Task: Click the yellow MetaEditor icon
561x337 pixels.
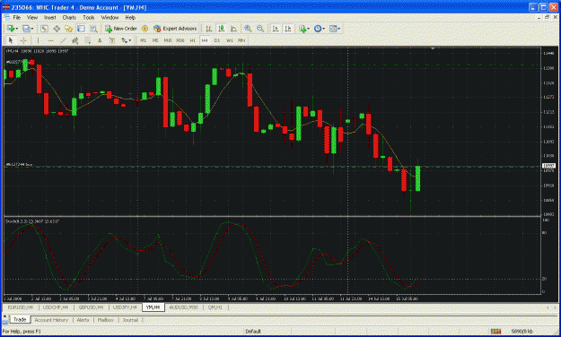Action: 145,29
